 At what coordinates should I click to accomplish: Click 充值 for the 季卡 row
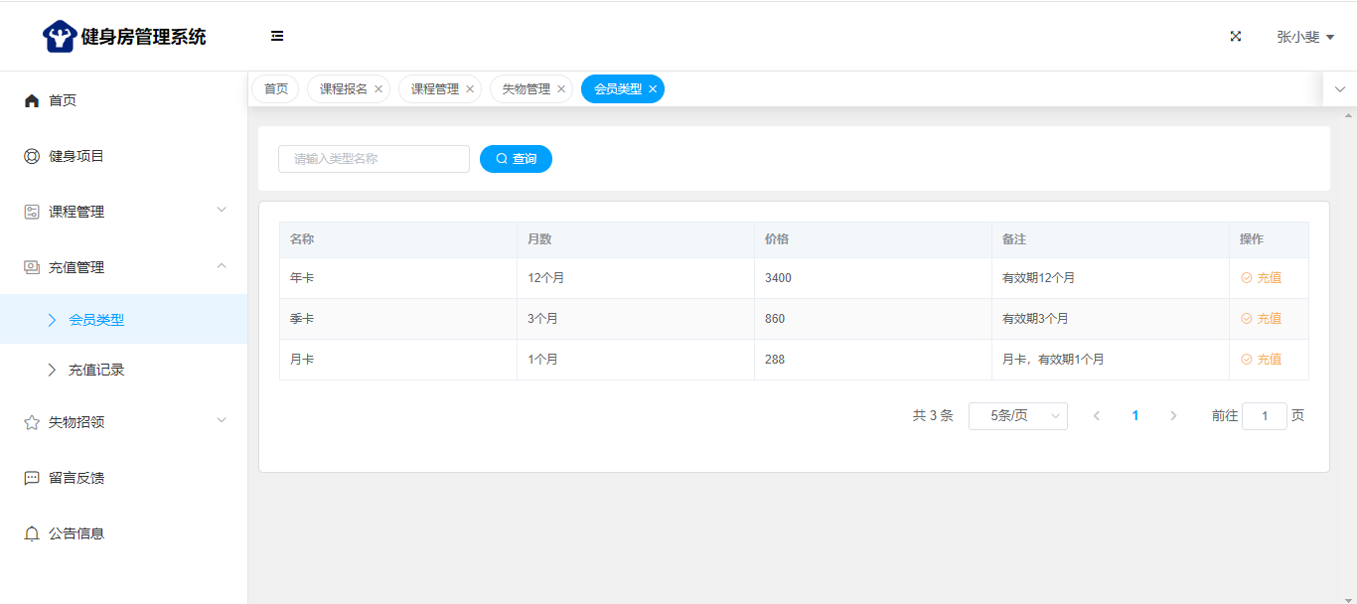click(1262, 319)
